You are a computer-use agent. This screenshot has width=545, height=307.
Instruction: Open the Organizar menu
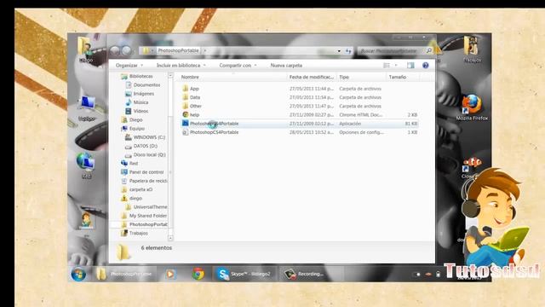(x=129, y=66)
